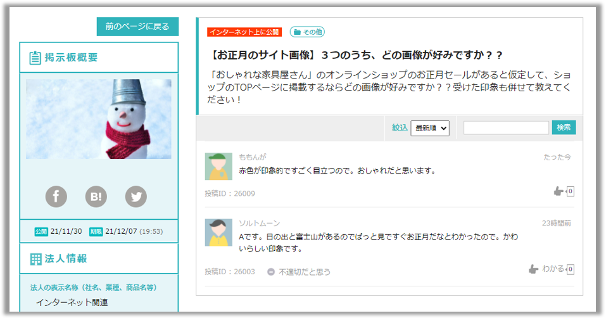Click わかる thumbs-up on post 26003
Screen dimensions: 606x318
coord(546,269)
